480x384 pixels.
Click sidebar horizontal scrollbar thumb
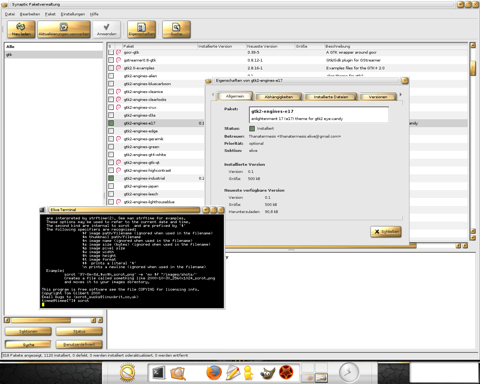40,320
